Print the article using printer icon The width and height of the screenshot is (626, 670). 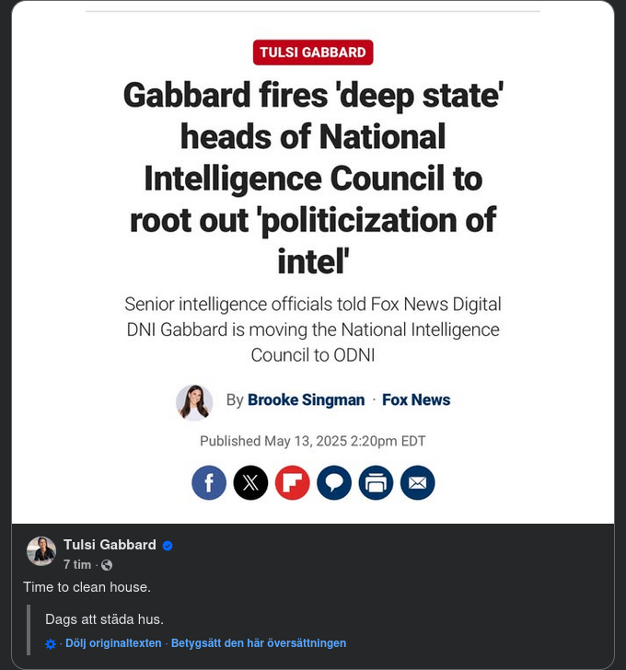tap(376, 482)
